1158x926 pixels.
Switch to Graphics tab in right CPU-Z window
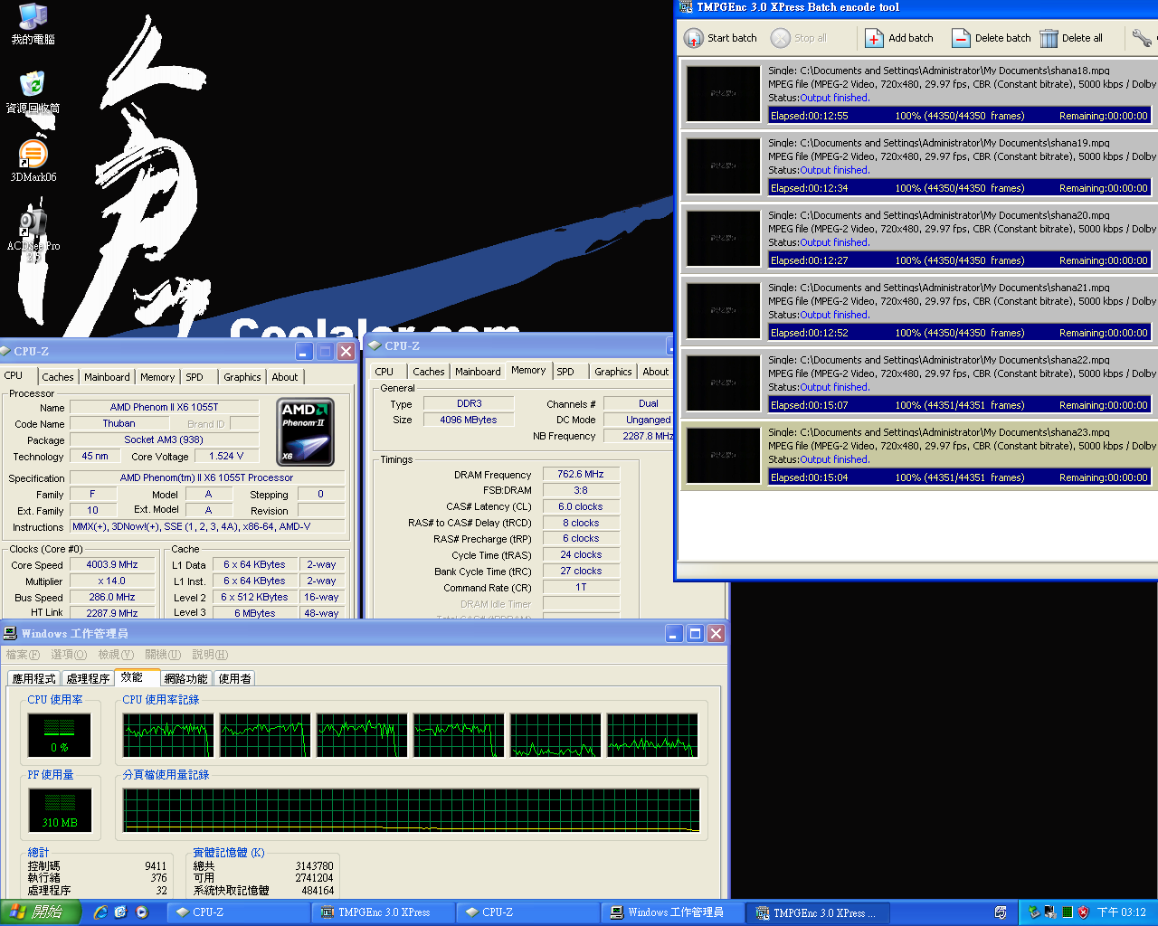coord(613,372)
